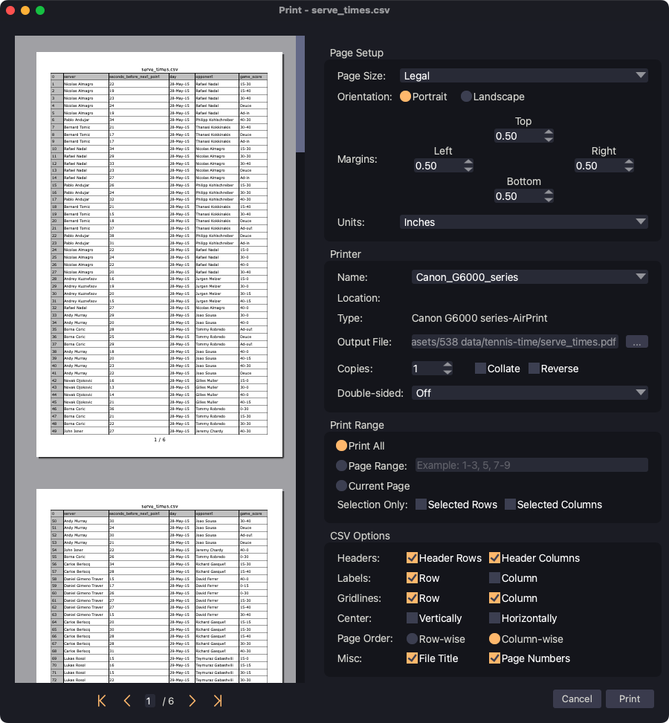Increase number of copies using stepper

447,365
